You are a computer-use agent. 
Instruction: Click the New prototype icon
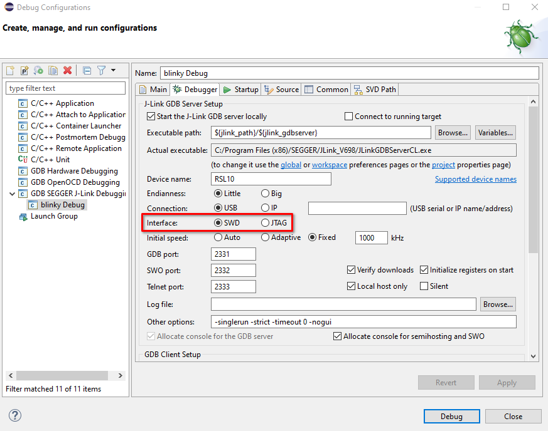point(24,71)
